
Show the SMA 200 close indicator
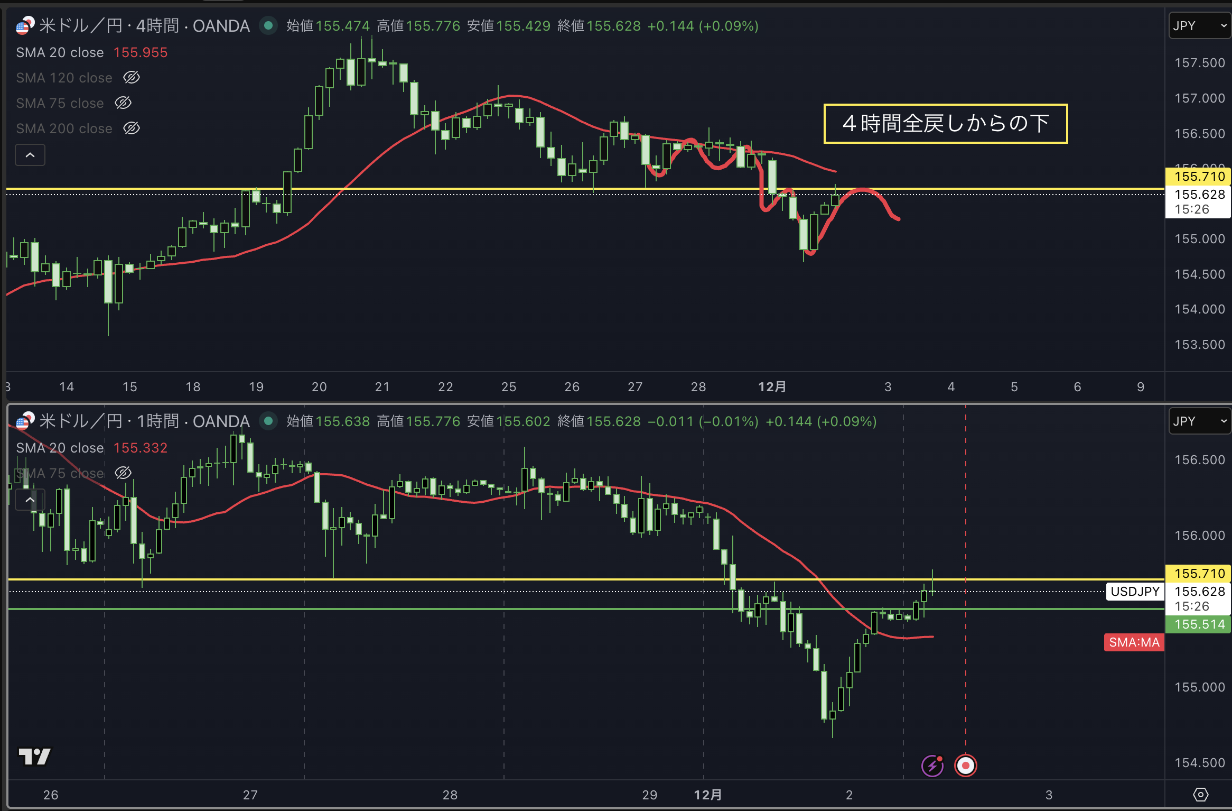132,128
